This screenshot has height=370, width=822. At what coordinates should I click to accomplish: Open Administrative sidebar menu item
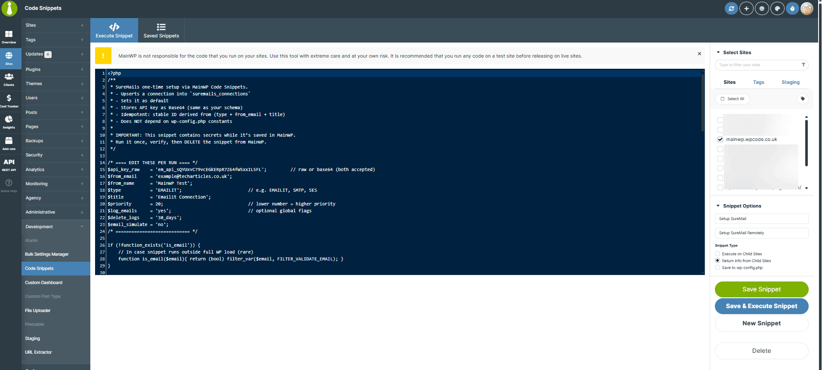56,212
